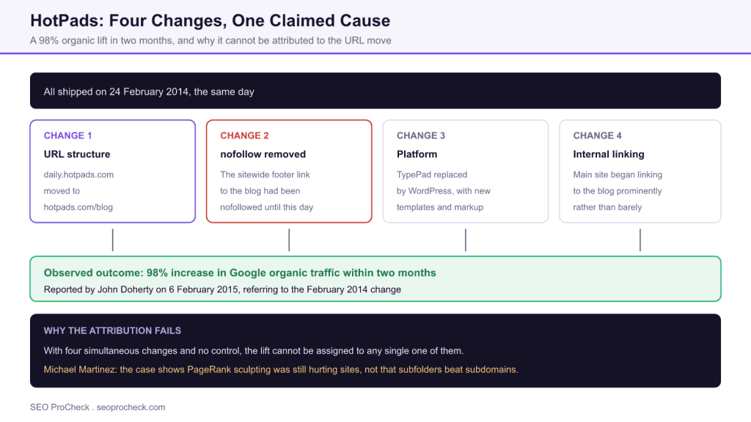
Task: Select the subtitle about 98% organic lift
Action: (x=210, y=41)
